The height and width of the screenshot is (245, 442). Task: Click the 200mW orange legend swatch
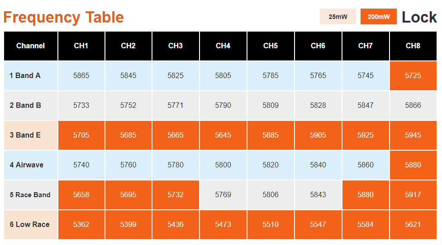379,17
